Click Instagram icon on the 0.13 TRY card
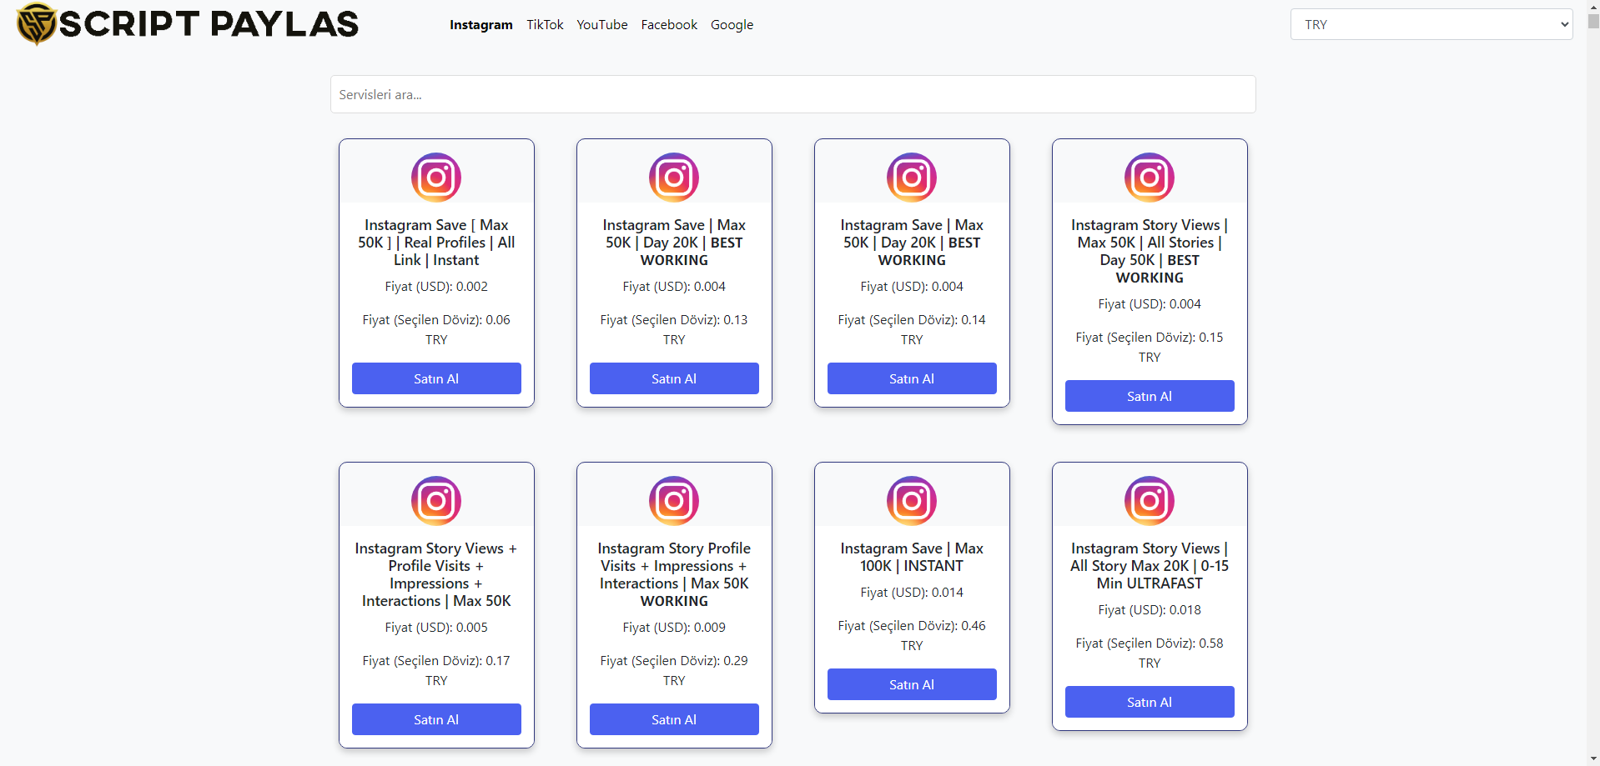 (x=674, y=178)
